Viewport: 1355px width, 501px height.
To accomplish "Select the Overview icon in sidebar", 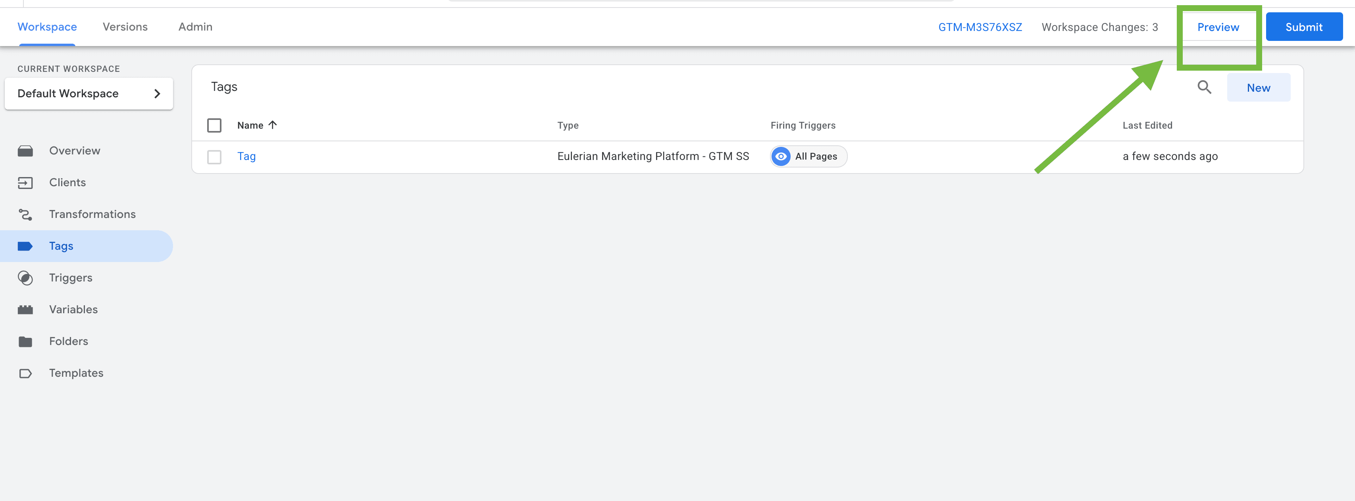I will pyautogui.click(x=26, y=150).
